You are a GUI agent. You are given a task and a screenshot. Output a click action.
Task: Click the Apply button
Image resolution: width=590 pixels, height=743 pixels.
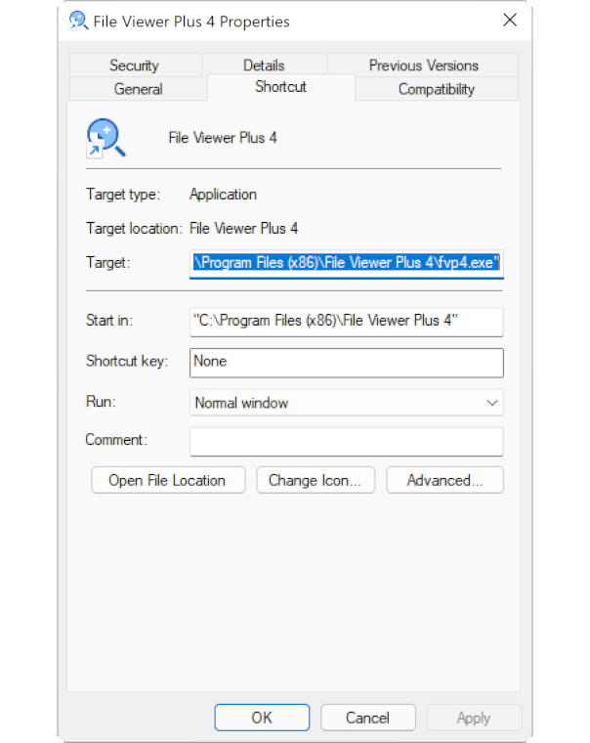pos(474,718)
